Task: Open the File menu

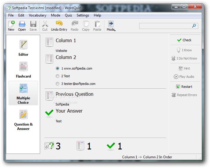Action: [x=11, y=15]
